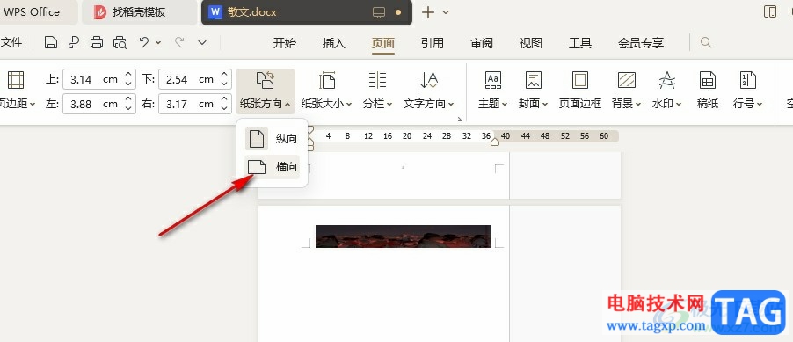Screen dimensions: 793x342
Task: Click the 页面边框 page border button
Action: 580,91
